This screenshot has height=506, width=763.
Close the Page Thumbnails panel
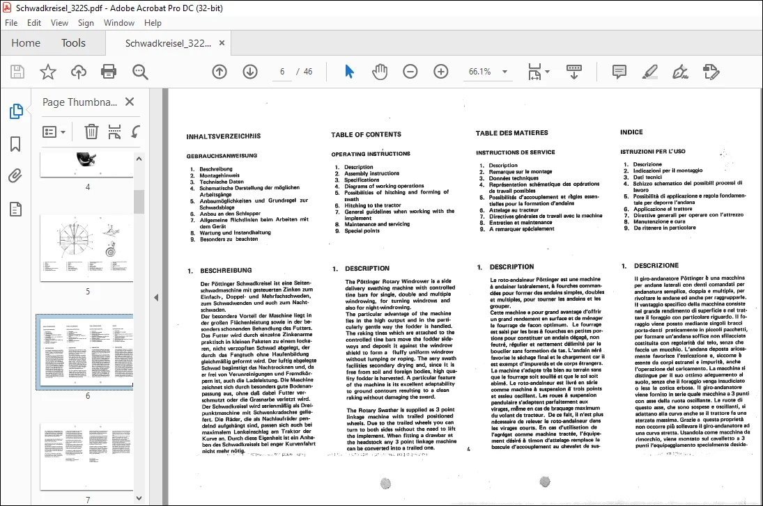[130, 102]
